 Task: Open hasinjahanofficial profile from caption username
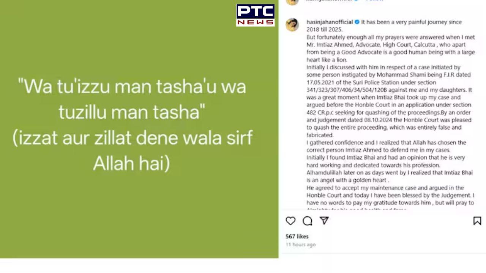tap(330, 22)
